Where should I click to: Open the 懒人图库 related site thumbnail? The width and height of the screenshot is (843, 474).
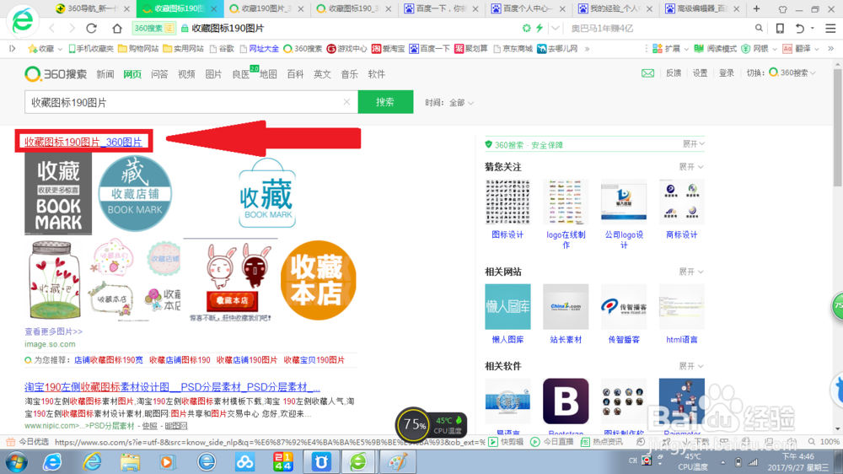pos(507,307)
